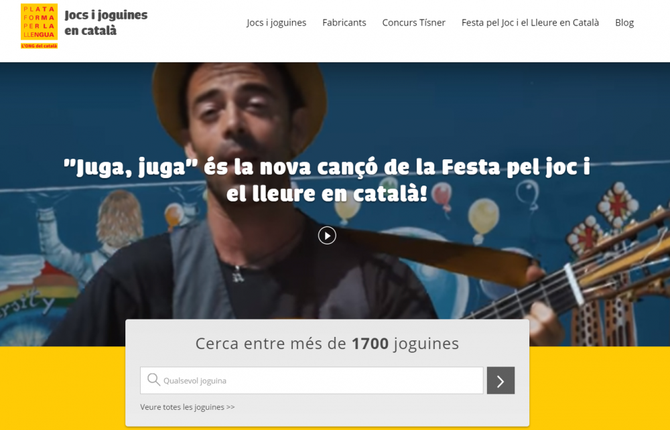Image resolution: width=670 pixels, height=430 pixels.
Task: Go to the Concurs Tísner page
Action: point(413,23)
